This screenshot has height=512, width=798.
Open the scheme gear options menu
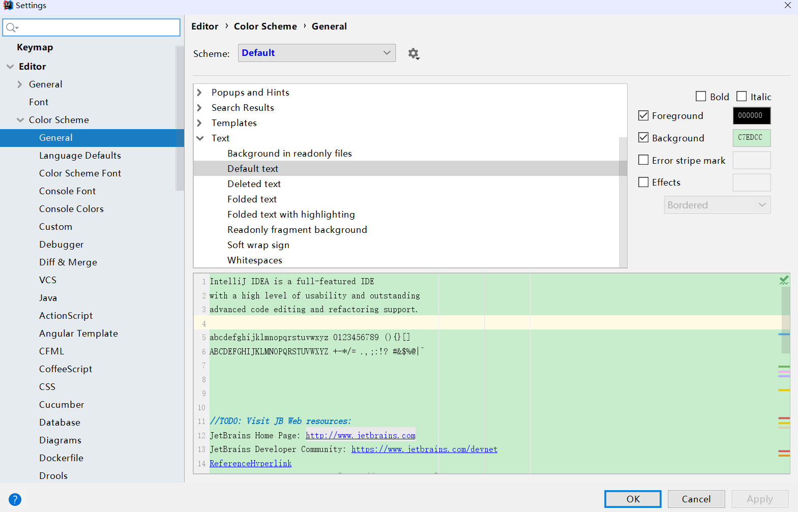point(413,53)
